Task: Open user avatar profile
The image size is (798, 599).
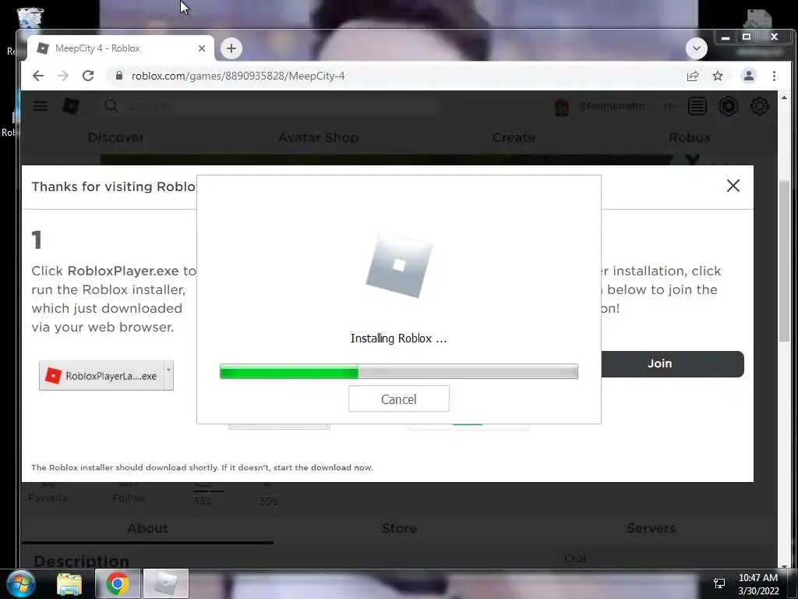Action: pyautogui.click(x=561, y=106)
